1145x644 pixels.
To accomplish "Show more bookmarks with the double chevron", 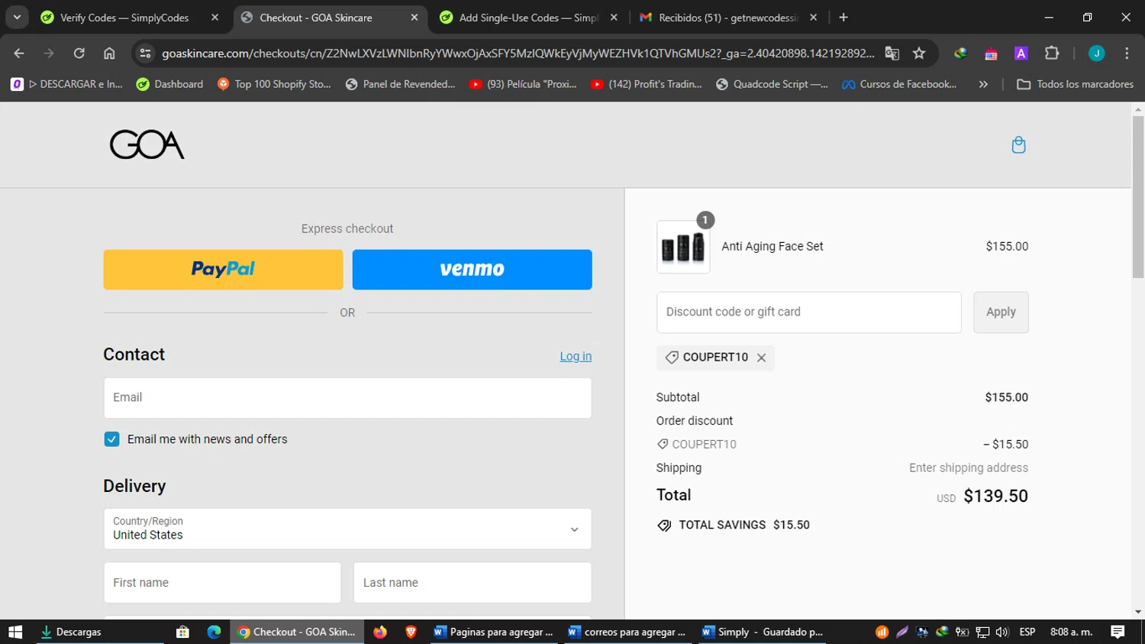I will pos(983,84).
